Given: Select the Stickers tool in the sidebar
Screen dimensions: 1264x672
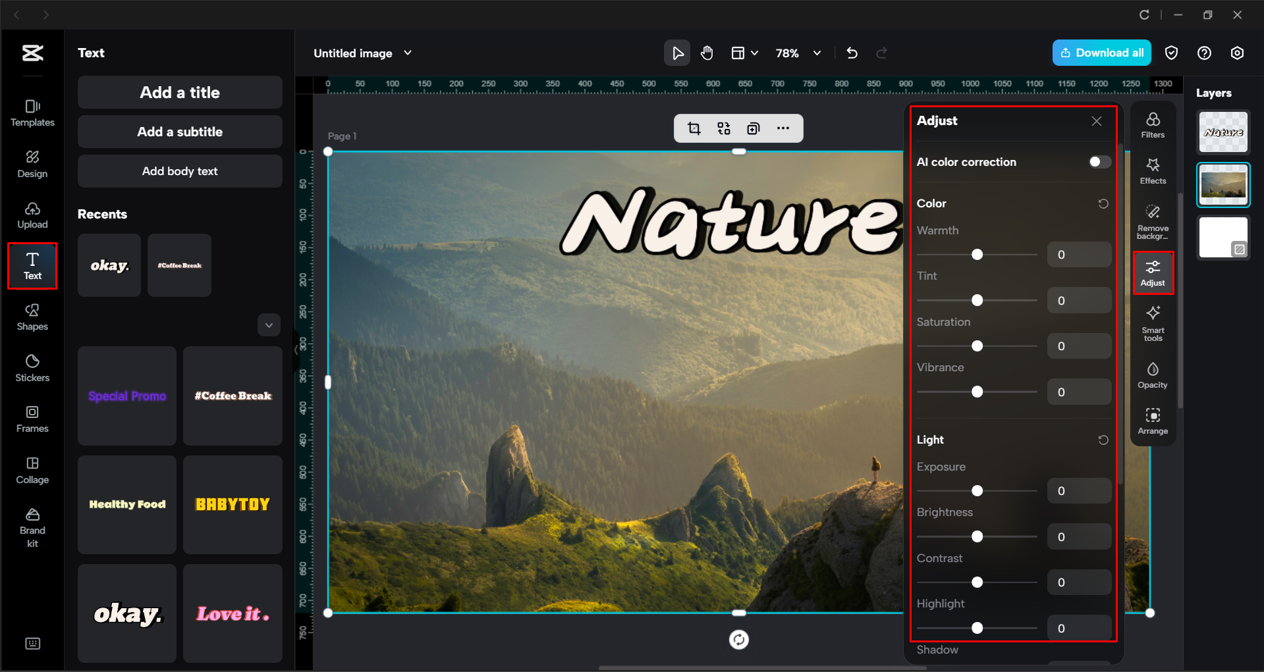Looking at the screenshot, I should pos(32,367).
